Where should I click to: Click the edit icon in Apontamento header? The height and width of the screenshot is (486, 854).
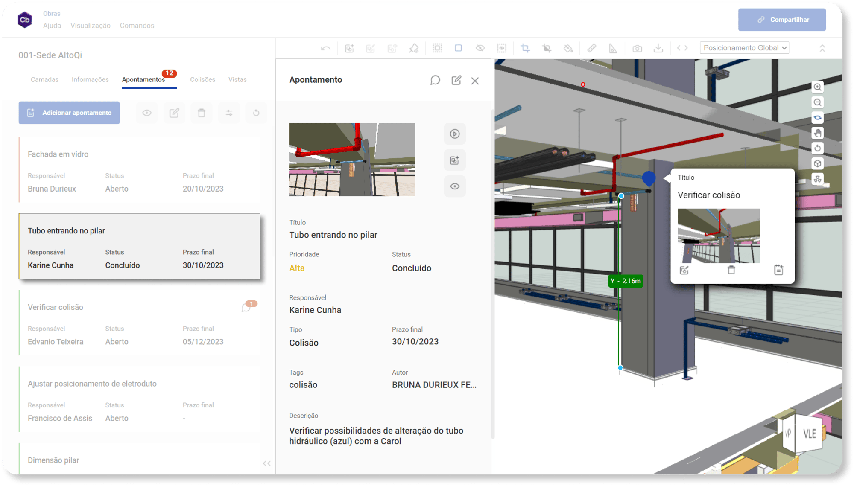[456, 80]
